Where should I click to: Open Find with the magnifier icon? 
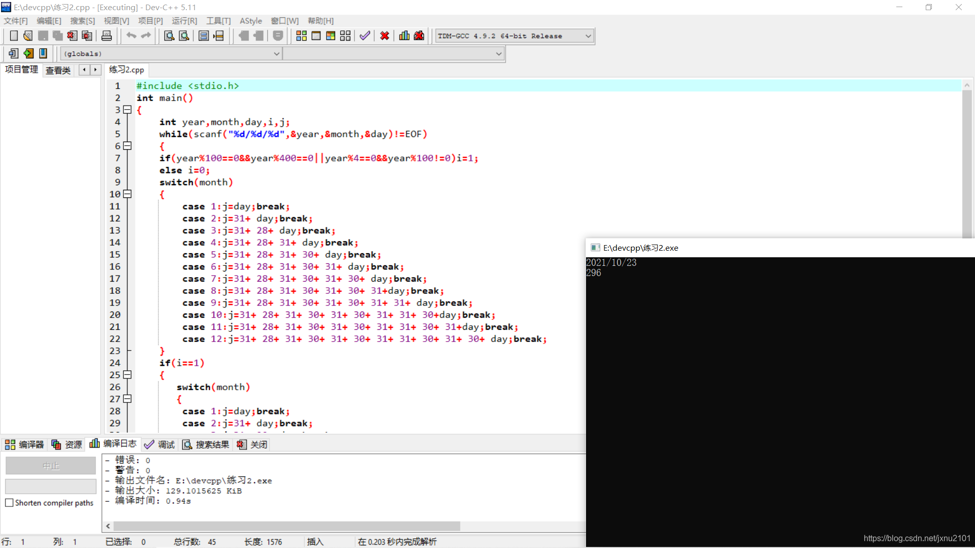170,36
